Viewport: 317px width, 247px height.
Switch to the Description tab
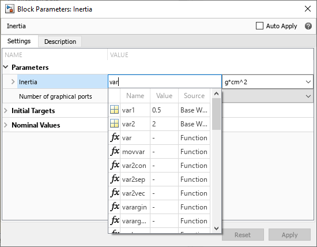tap(61, 42)
